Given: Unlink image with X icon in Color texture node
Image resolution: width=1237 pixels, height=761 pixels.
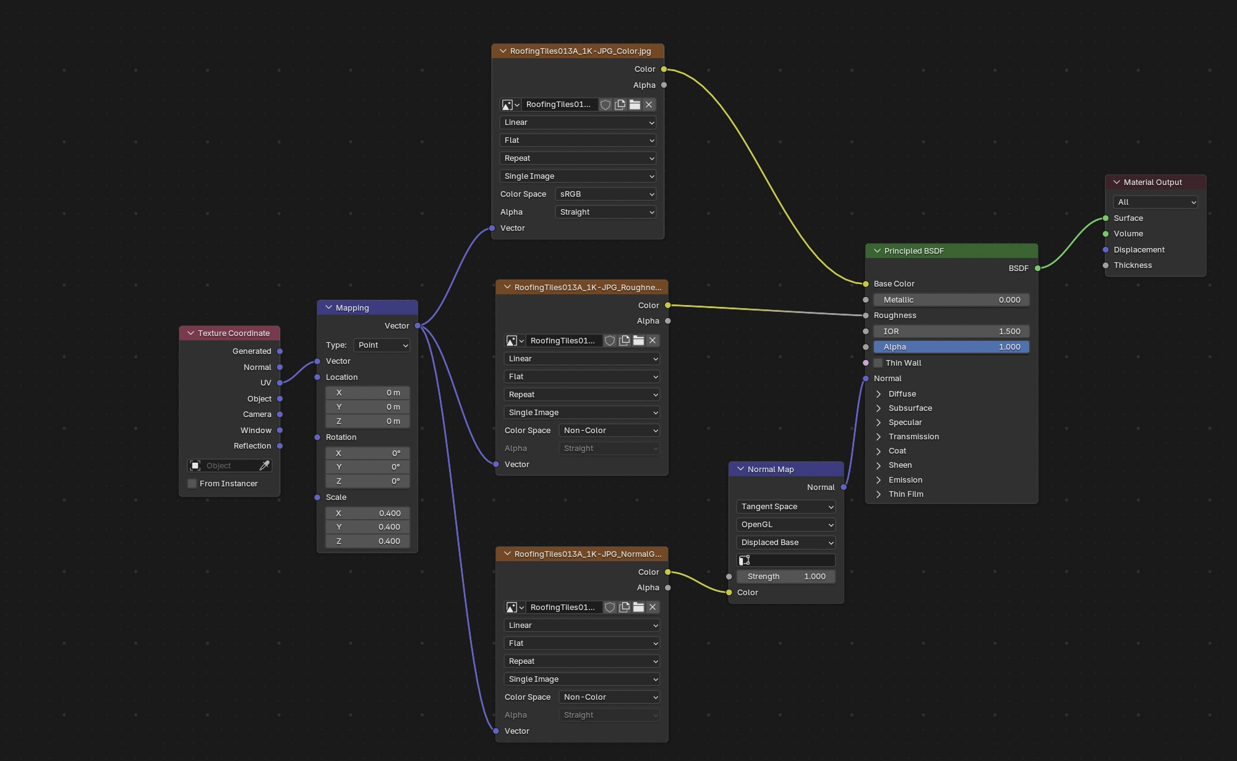Looking at the screenshot, I should point(649,105).
